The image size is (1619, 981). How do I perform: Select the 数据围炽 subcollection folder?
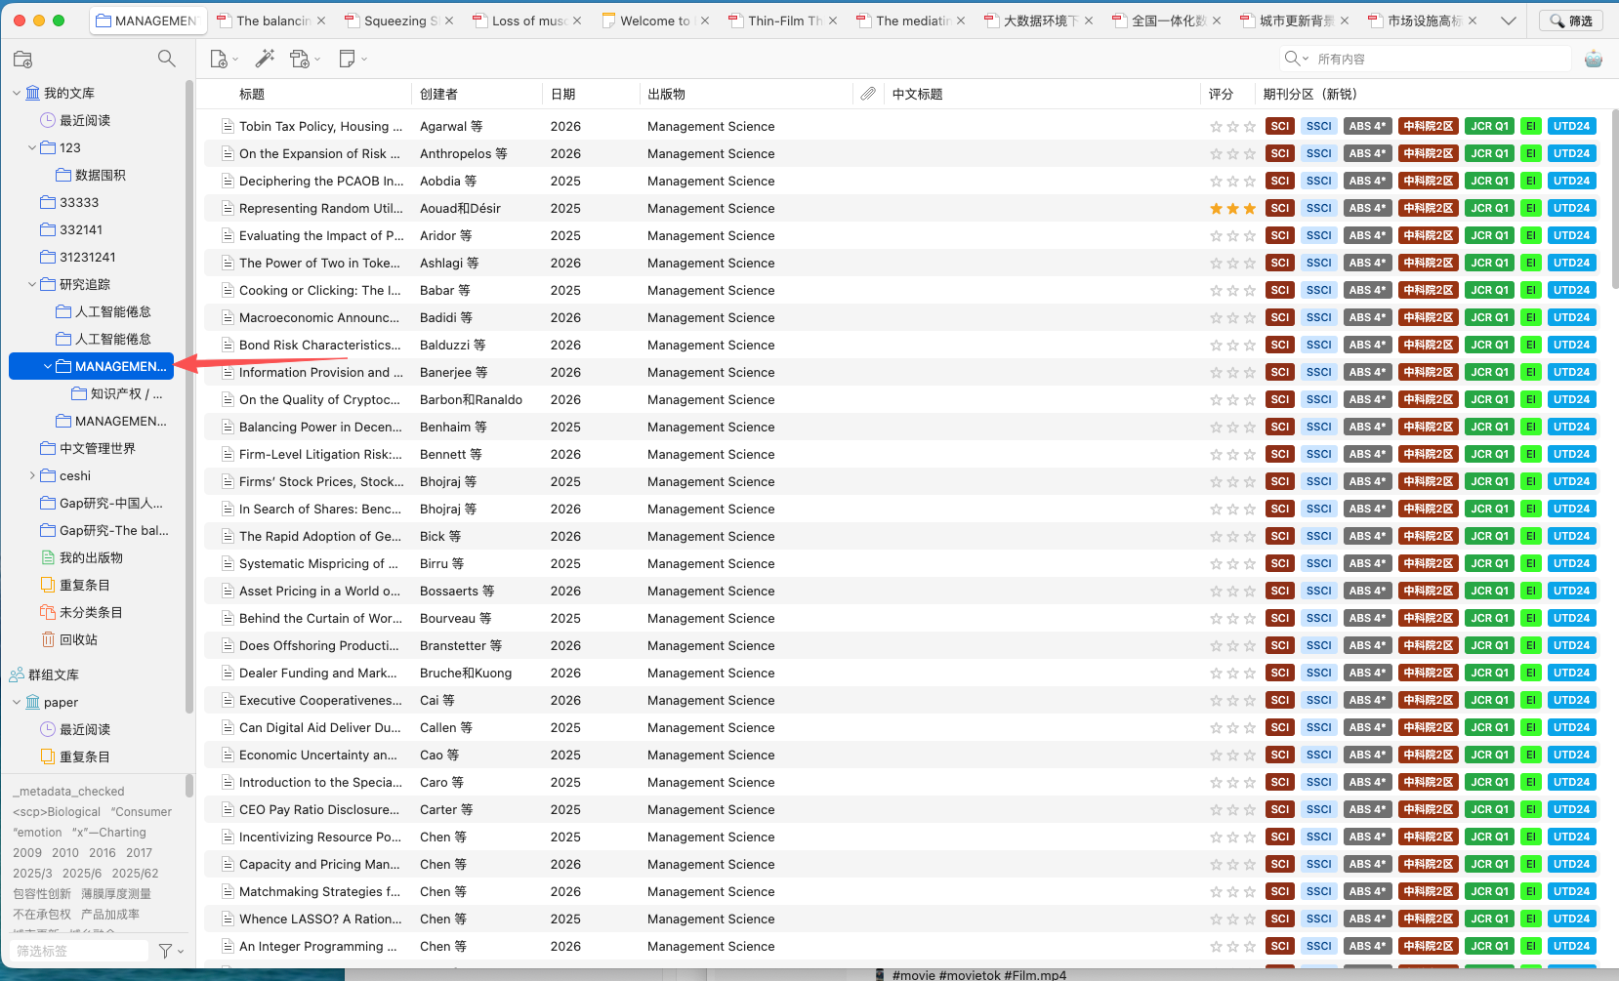pos(91,175)
